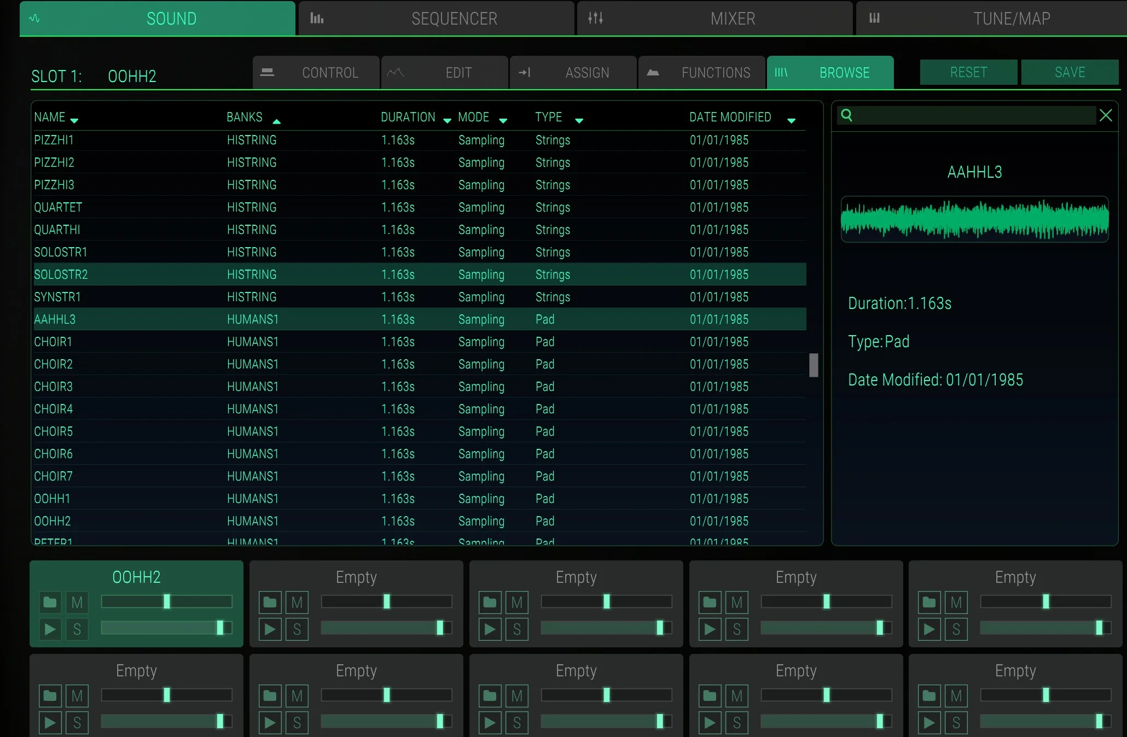Click the sample list scrollbar thumb
The height and width of the screenshot is (737, 1127).
(x=814, y=365)
